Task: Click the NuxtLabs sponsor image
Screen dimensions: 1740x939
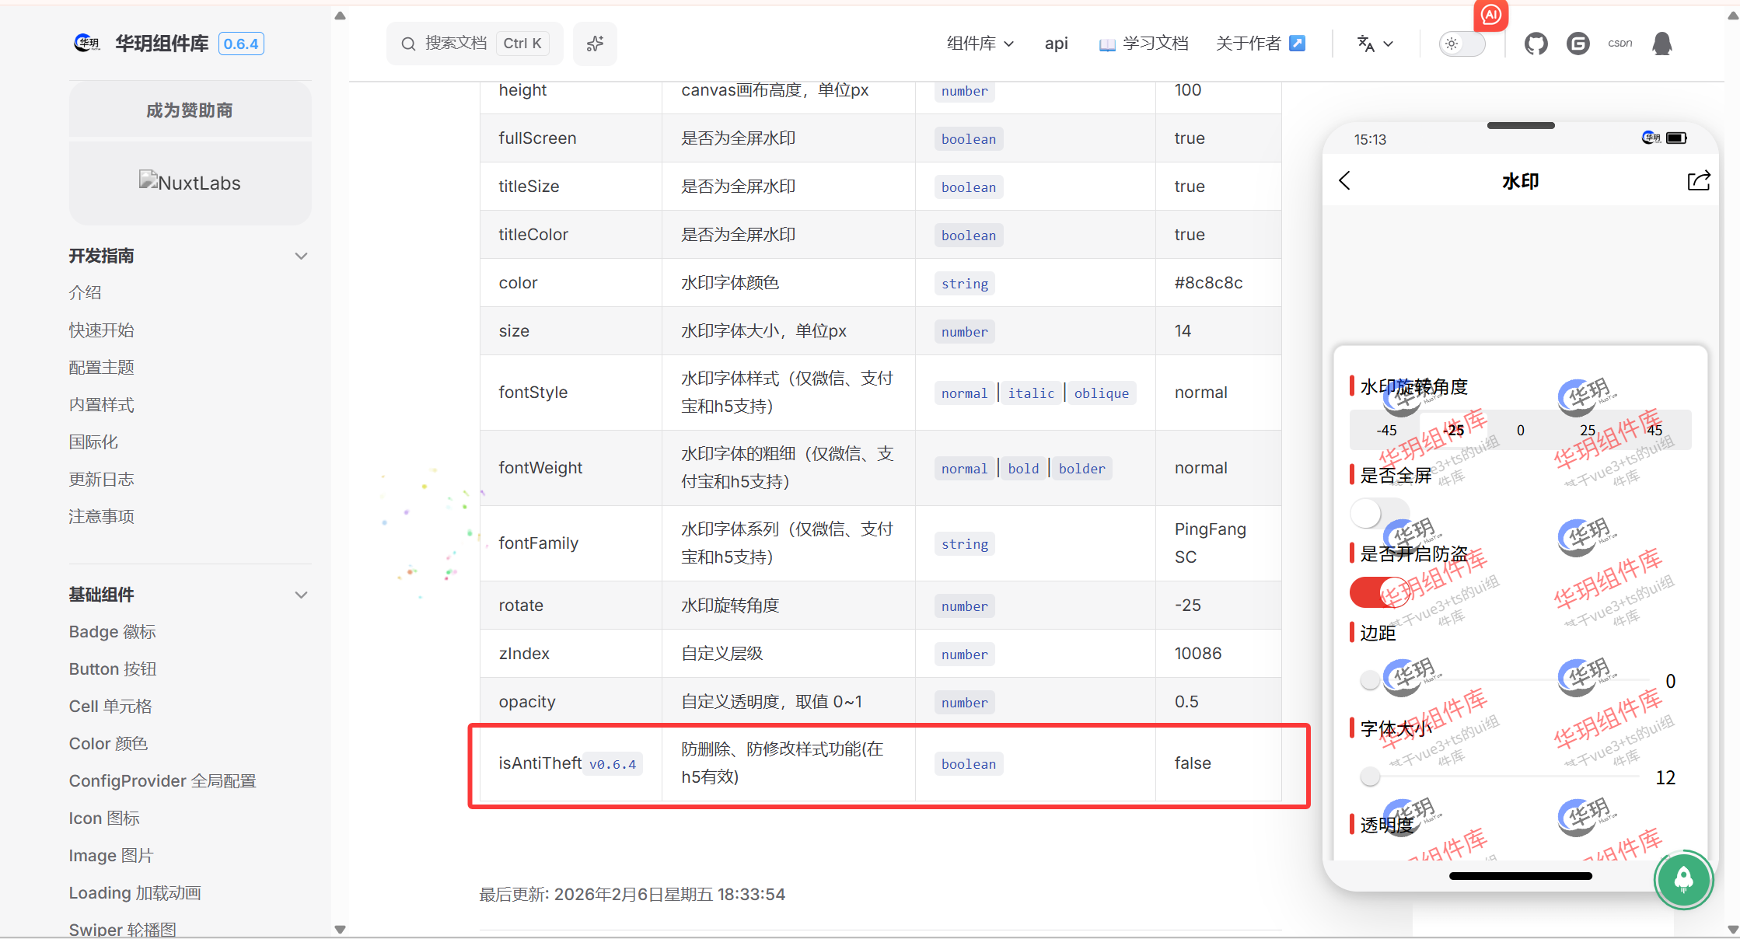Action: click(x=190, y=182)
